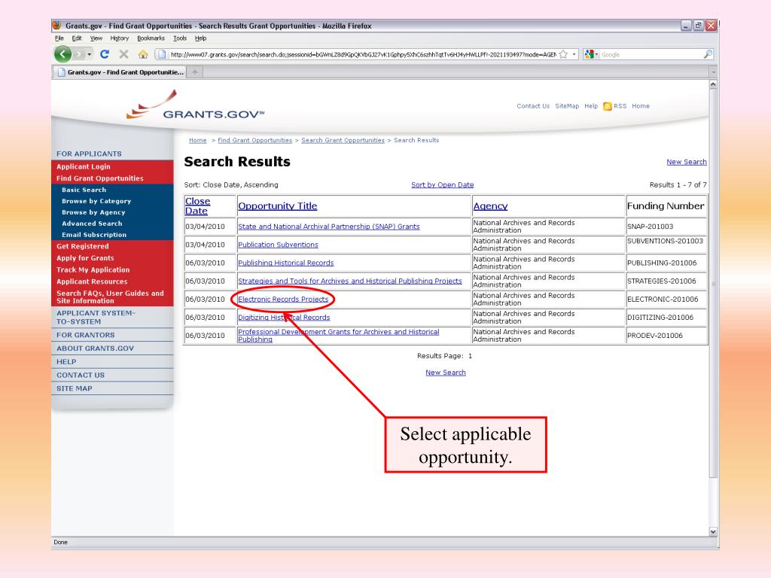Viewport: 771px width, 578px height.
Task: Click Find Grant Opportunities breadcrumb
Action: pyautogui.click(x=254, y=141)
